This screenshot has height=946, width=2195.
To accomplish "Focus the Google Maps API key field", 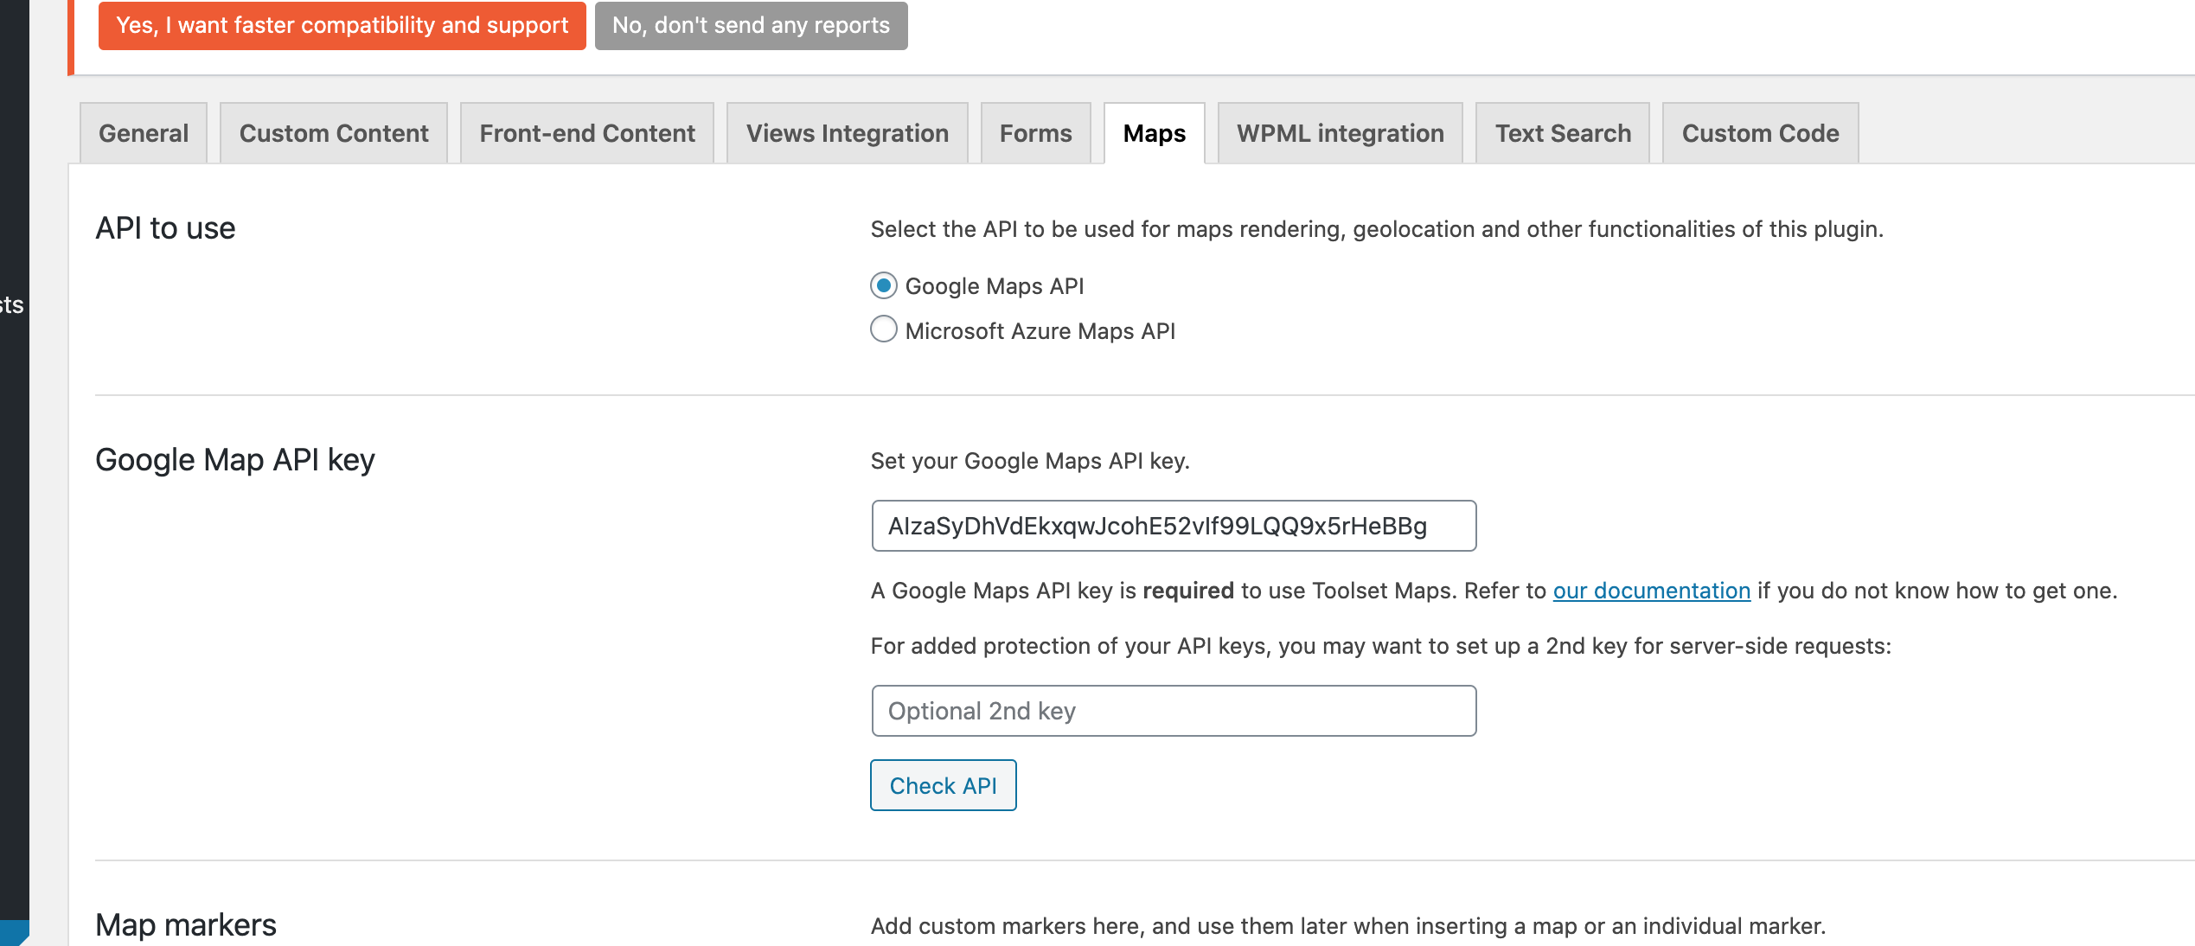I will (1174, 526).
